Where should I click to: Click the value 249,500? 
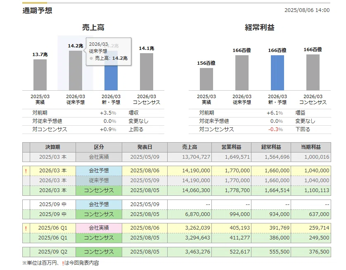coord(319,238)
